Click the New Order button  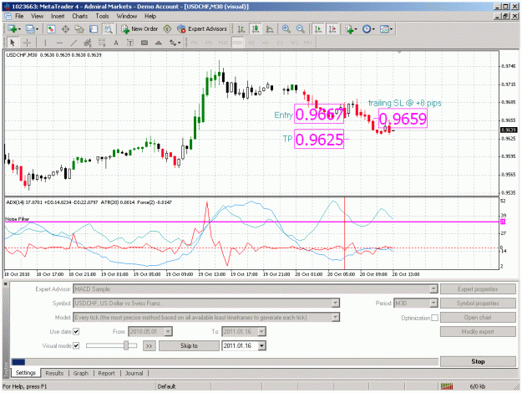[x=139, y=29]
